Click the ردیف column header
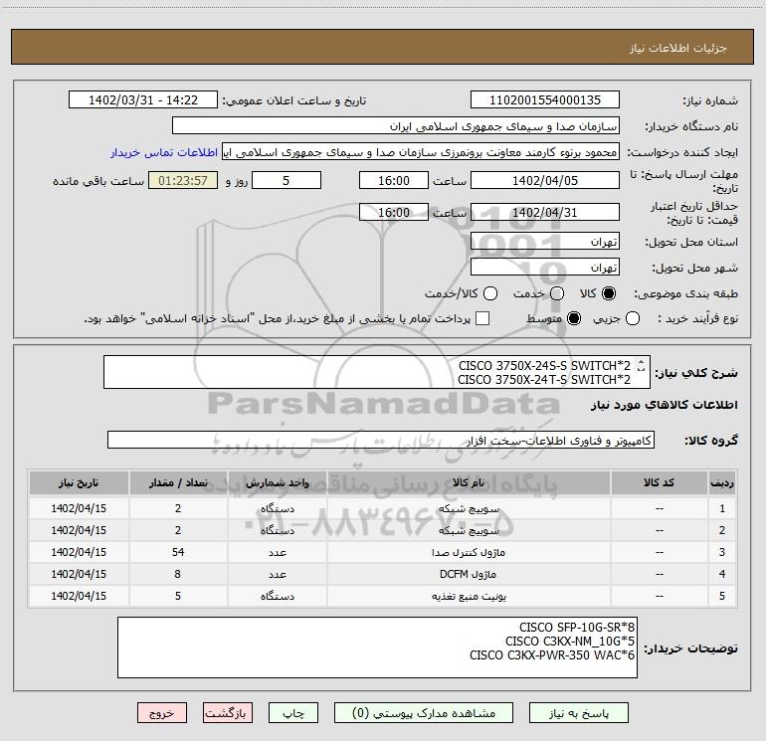The width and height of the screenshot is (766, 741). 722,483
